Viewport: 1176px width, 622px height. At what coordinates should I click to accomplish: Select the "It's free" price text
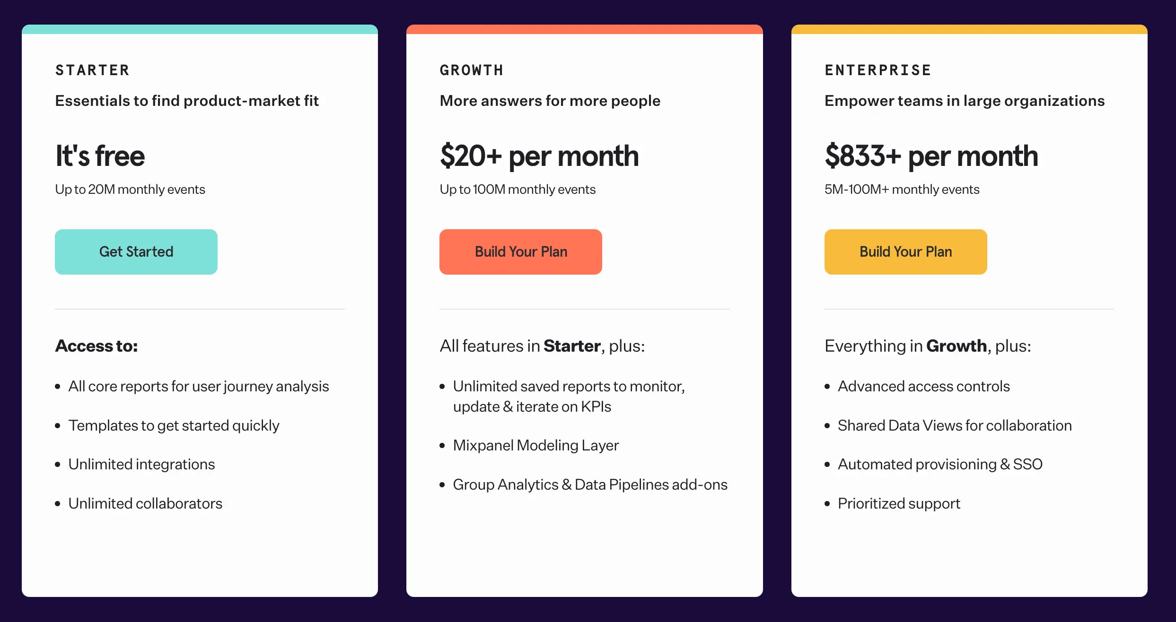point(100,156)
